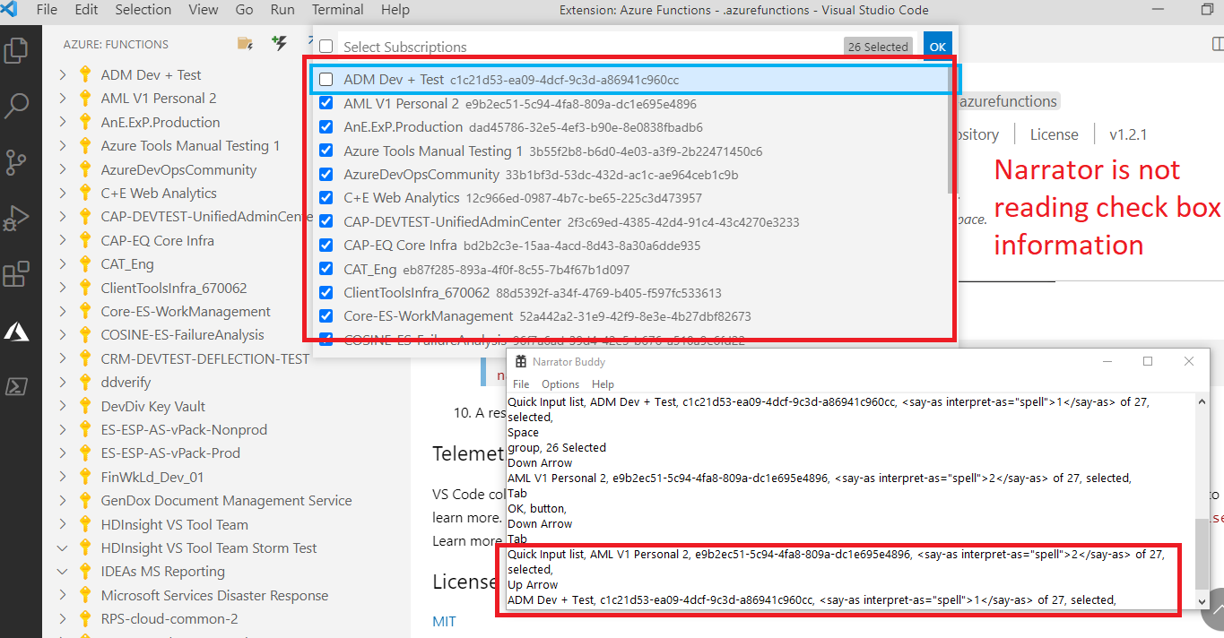Uncheck Azure Tools Manual Testing 1 checkbox
This screenshot has height=638, width=1224.
(x=326, y=151)
